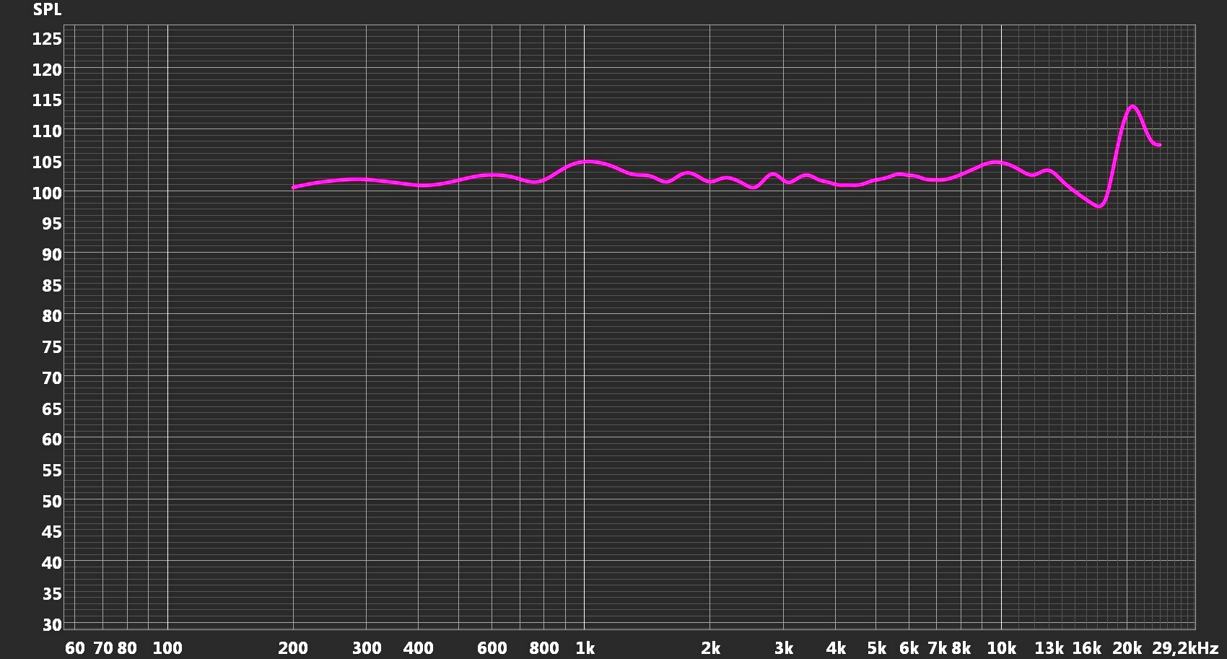Click the 10k frequency axis label
This screenshot has height=659, width=1227.
click(x=1002, y=648)
